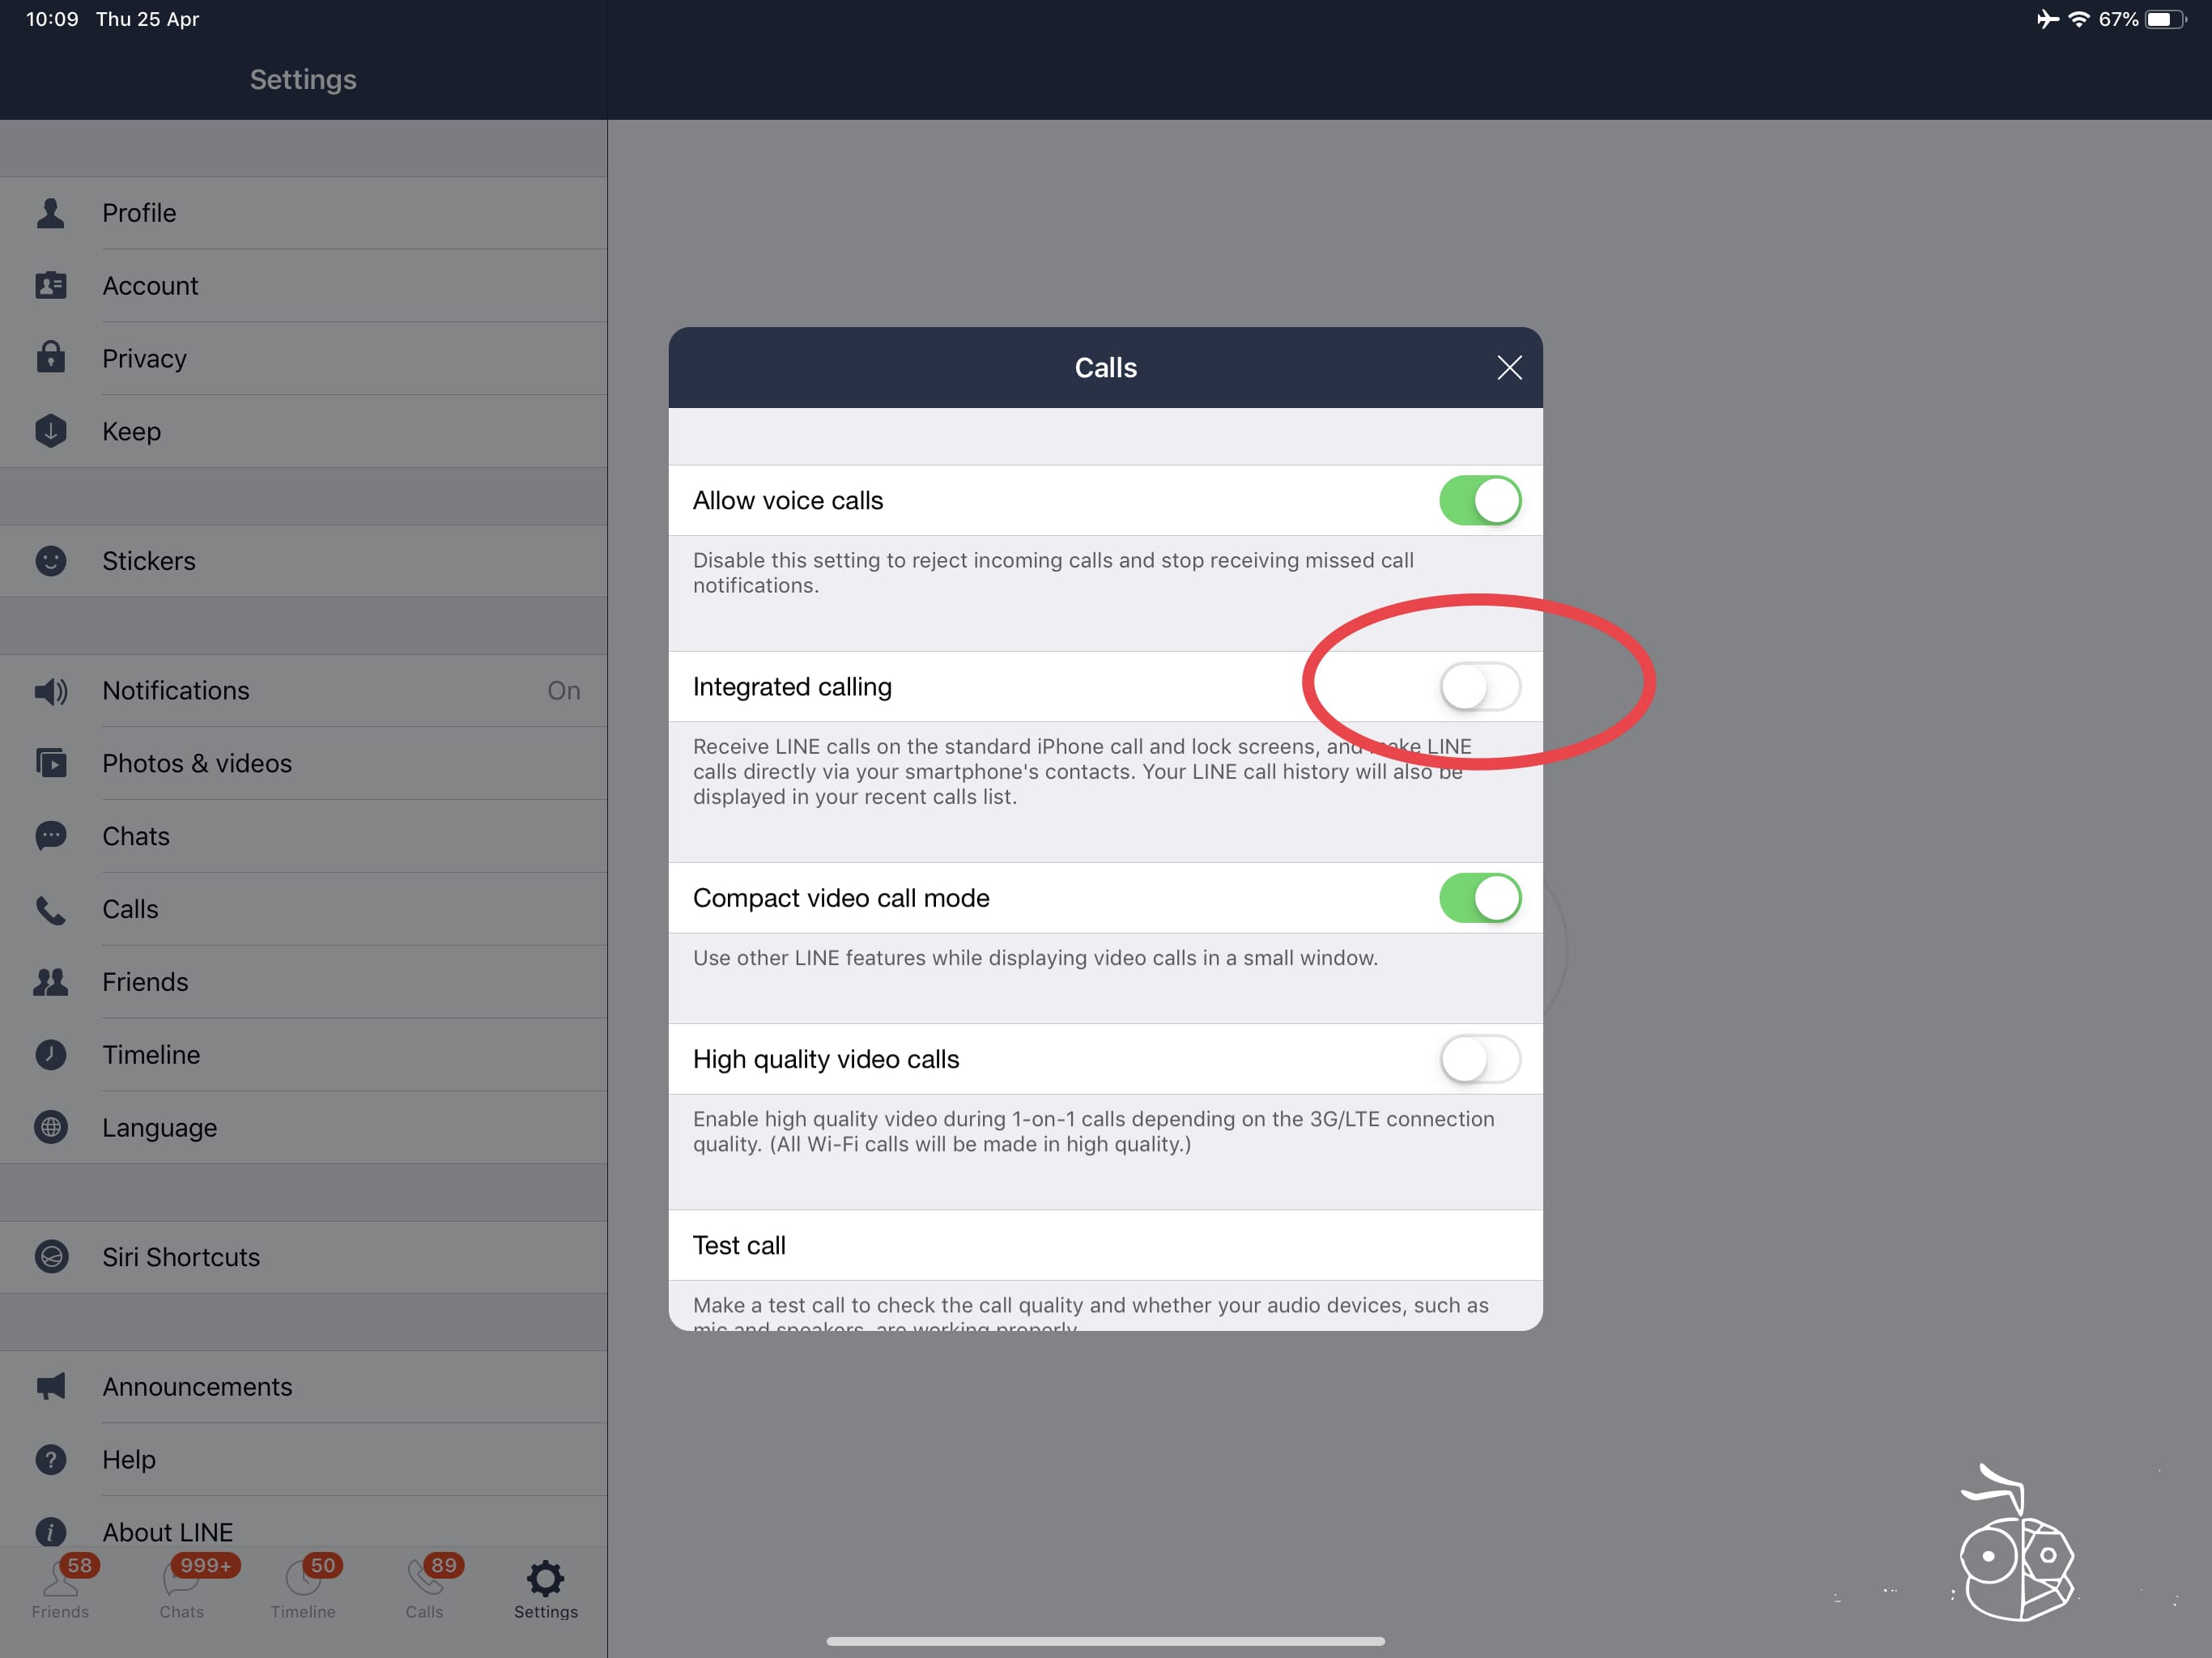The image size is (2212, 1658).
Task: Close the Calls dialog with X
Action: (x=1509, y=368)
